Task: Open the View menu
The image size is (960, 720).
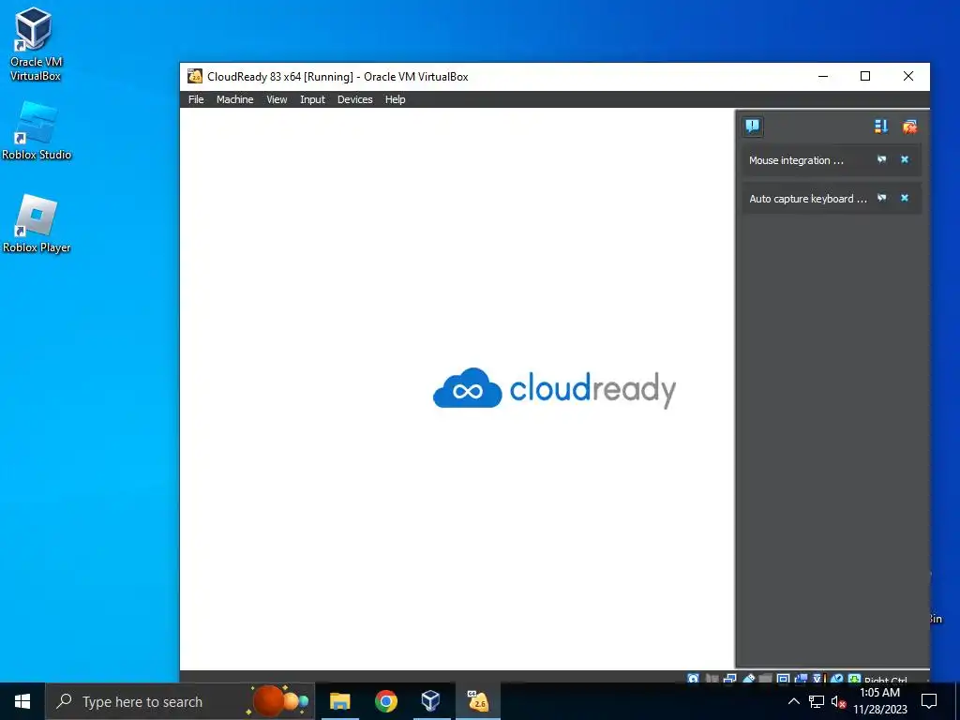Action: [x=277, y=99]
